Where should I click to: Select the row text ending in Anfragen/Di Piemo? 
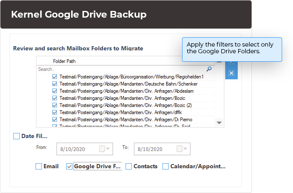tap(126, 120)
